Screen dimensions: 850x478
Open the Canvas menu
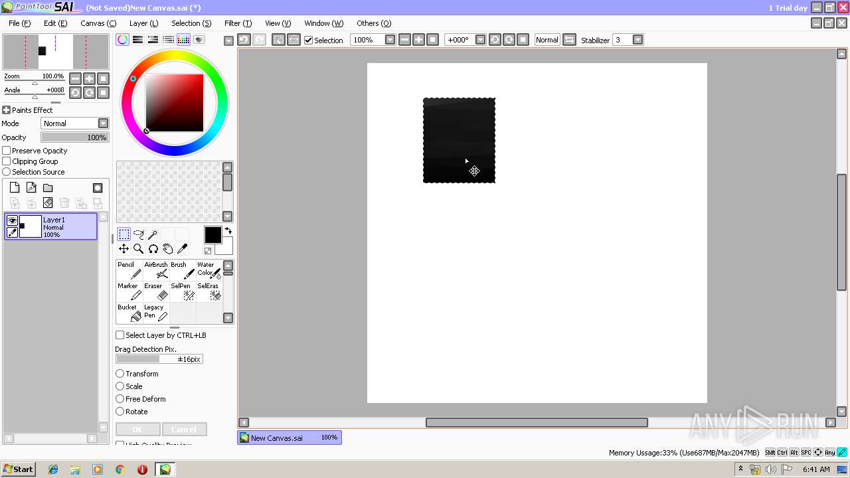(98, 23)
